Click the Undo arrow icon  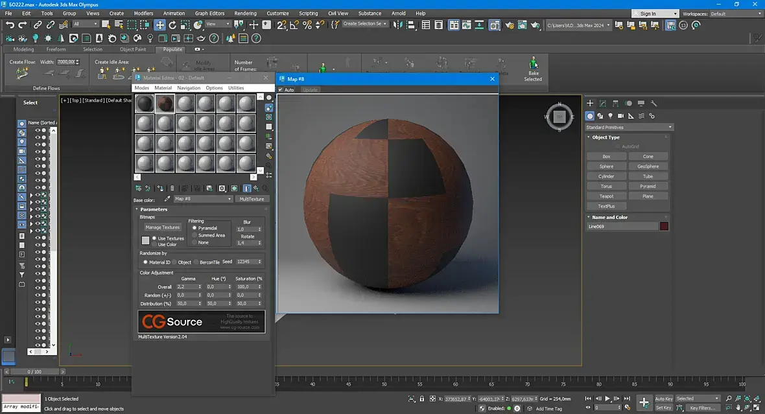pos(10,25)
